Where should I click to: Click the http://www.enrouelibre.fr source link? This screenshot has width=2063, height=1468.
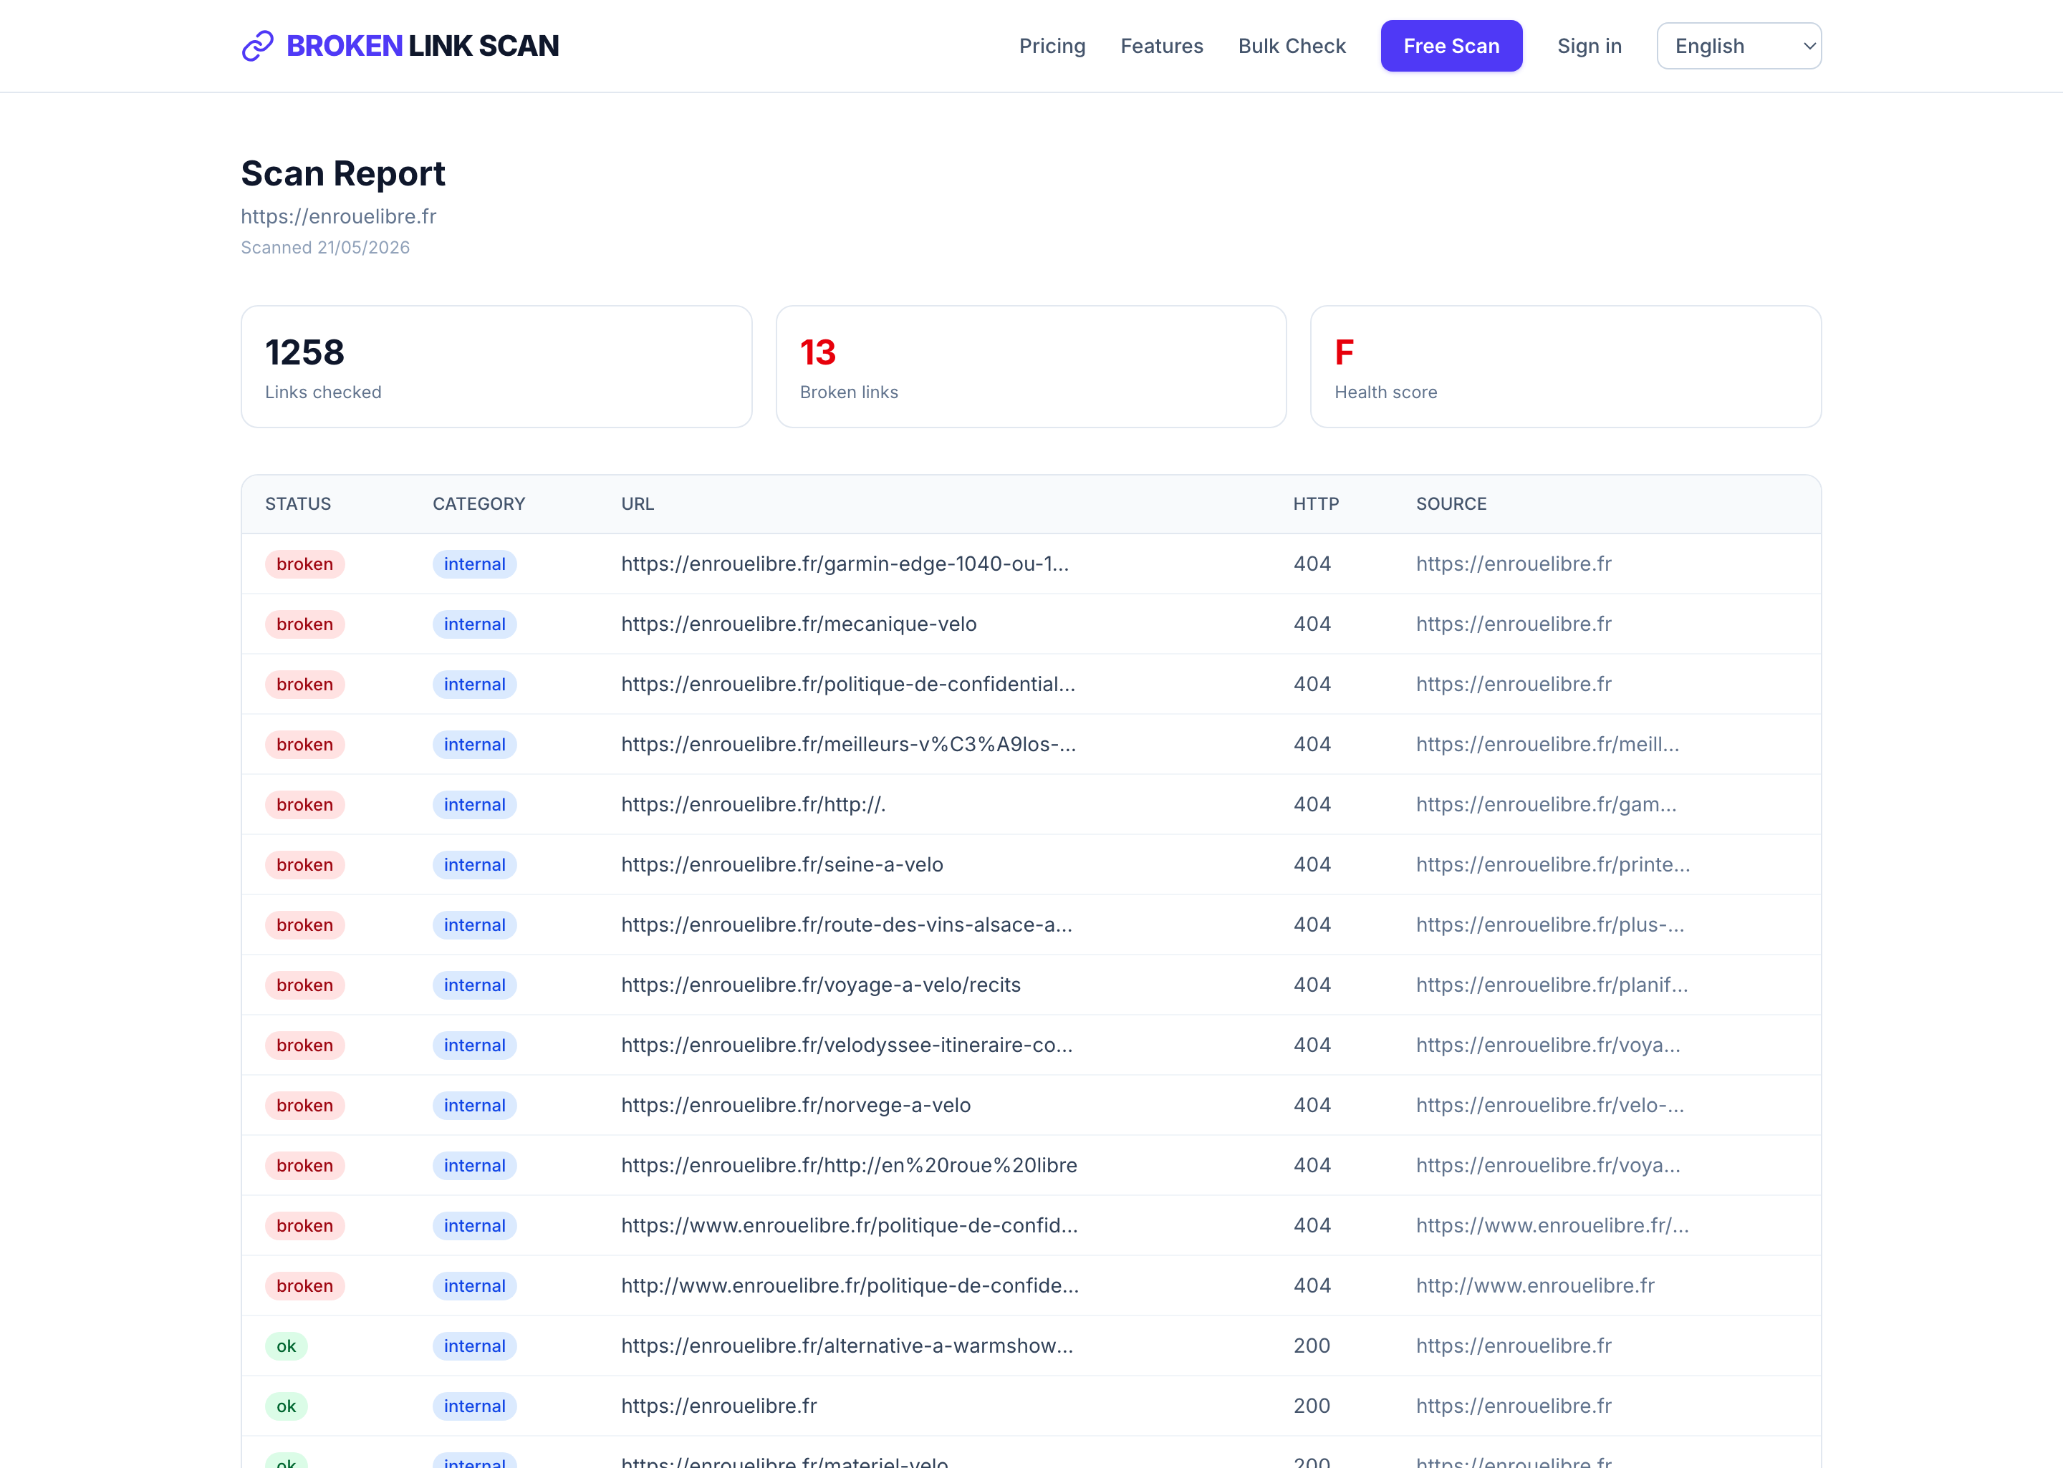pos(1535,1285)
